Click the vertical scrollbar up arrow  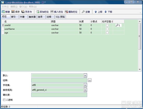pos(140,21)
